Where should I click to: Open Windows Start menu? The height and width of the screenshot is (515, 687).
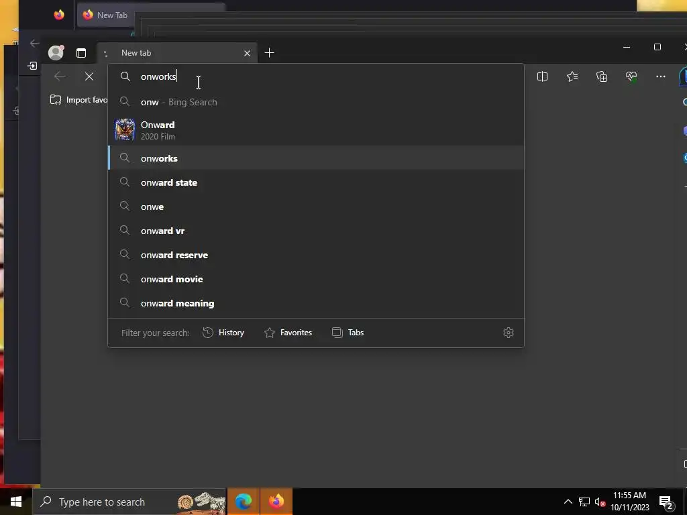click(16, 502)
